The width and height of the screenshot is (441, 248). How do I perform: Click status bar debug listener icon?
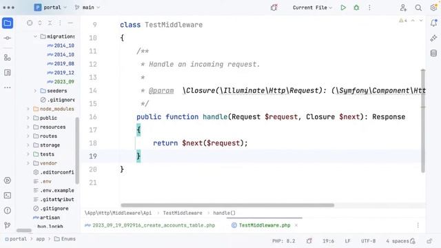click(x=309, y=241)
